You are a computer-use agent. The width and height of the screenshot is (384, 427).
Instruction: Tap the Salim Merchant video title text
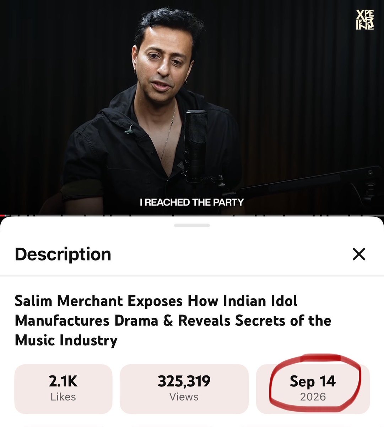click(x=173, y=321)
